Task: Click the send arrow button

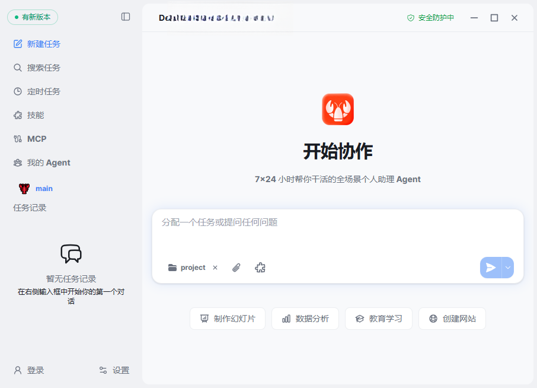Action: coord(491,268)
